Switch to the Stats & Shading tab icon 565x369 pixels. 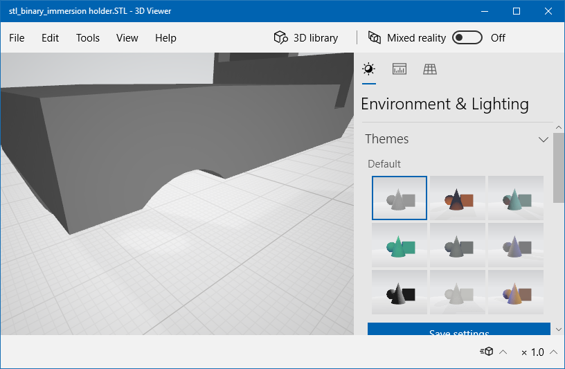pyautogui.click(x=400, y=69)
